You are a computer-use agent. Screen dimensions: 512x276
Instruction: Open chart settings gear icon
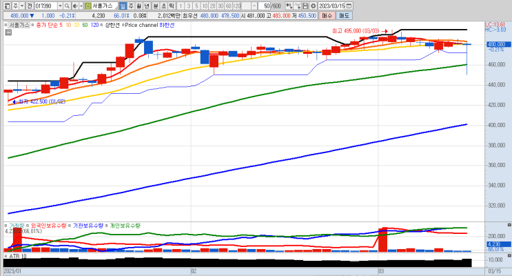click(313, 6)
